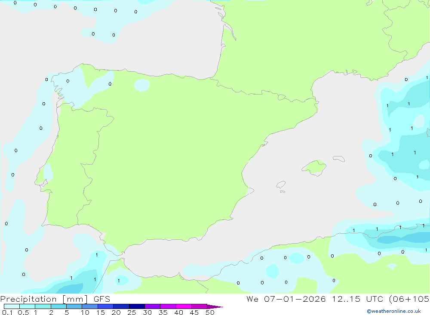Pick the 1–2 mm legend color box
The image size is (430, 315).
coord(43,306)
